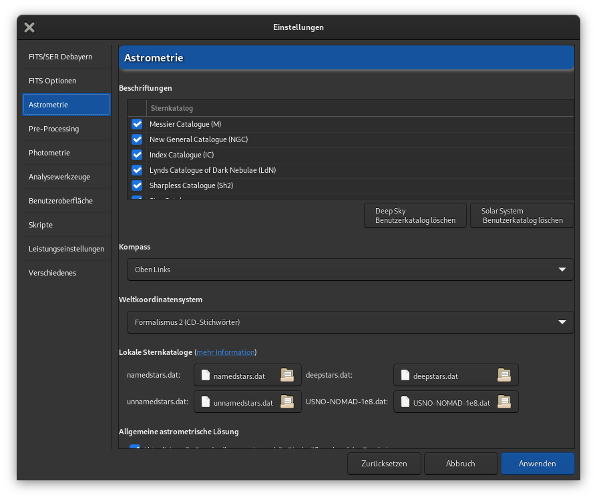Click Deep Sky Benutzerkatalog löschen button
The width and height of the screenshot is (597, 499).
coord(415,216)
